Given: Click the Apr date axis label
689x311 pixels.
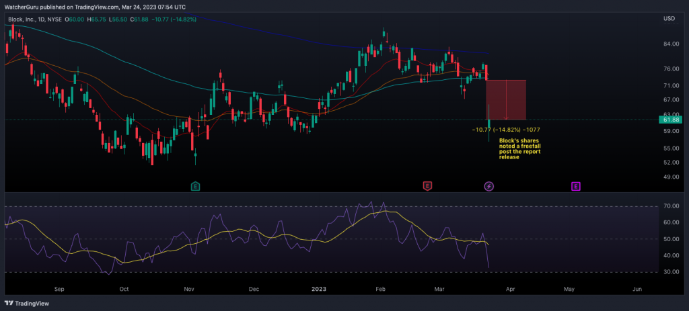Looking at the screenshot, I should pos(510,290).
